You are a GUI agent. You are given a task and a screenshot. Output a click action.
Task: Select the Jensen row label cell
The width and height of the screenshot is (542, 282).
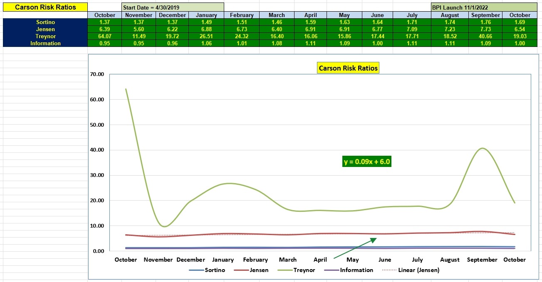[x=45, y=29]
